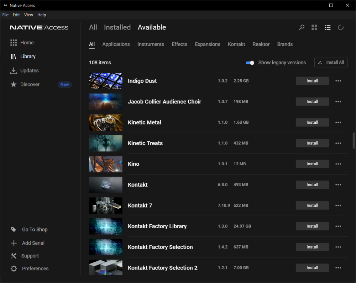
Task: Click the Updates download icon
Action: point(14,70)
